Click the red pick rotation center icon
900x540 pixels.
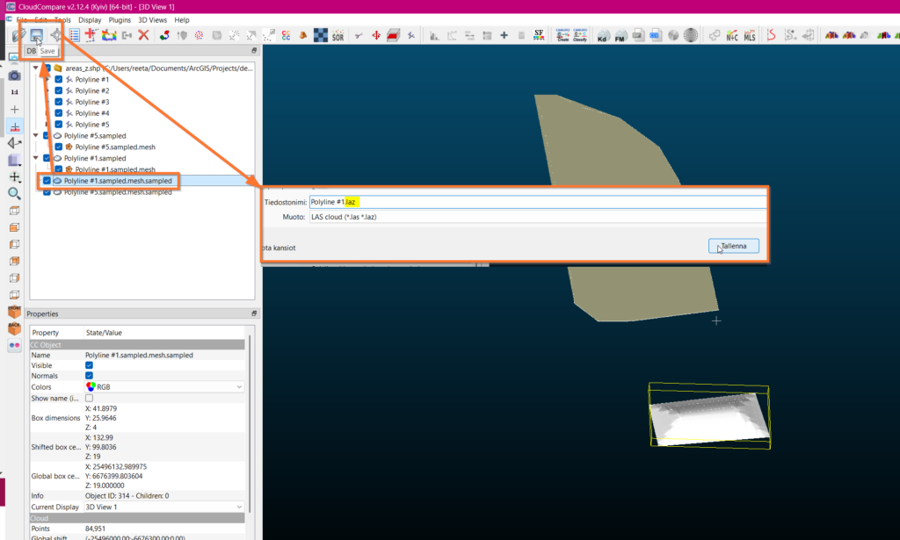14,126
